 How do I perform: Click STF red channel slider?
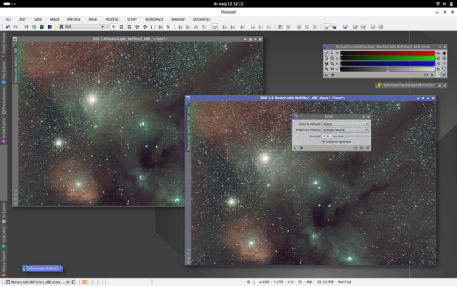(388, 53)
